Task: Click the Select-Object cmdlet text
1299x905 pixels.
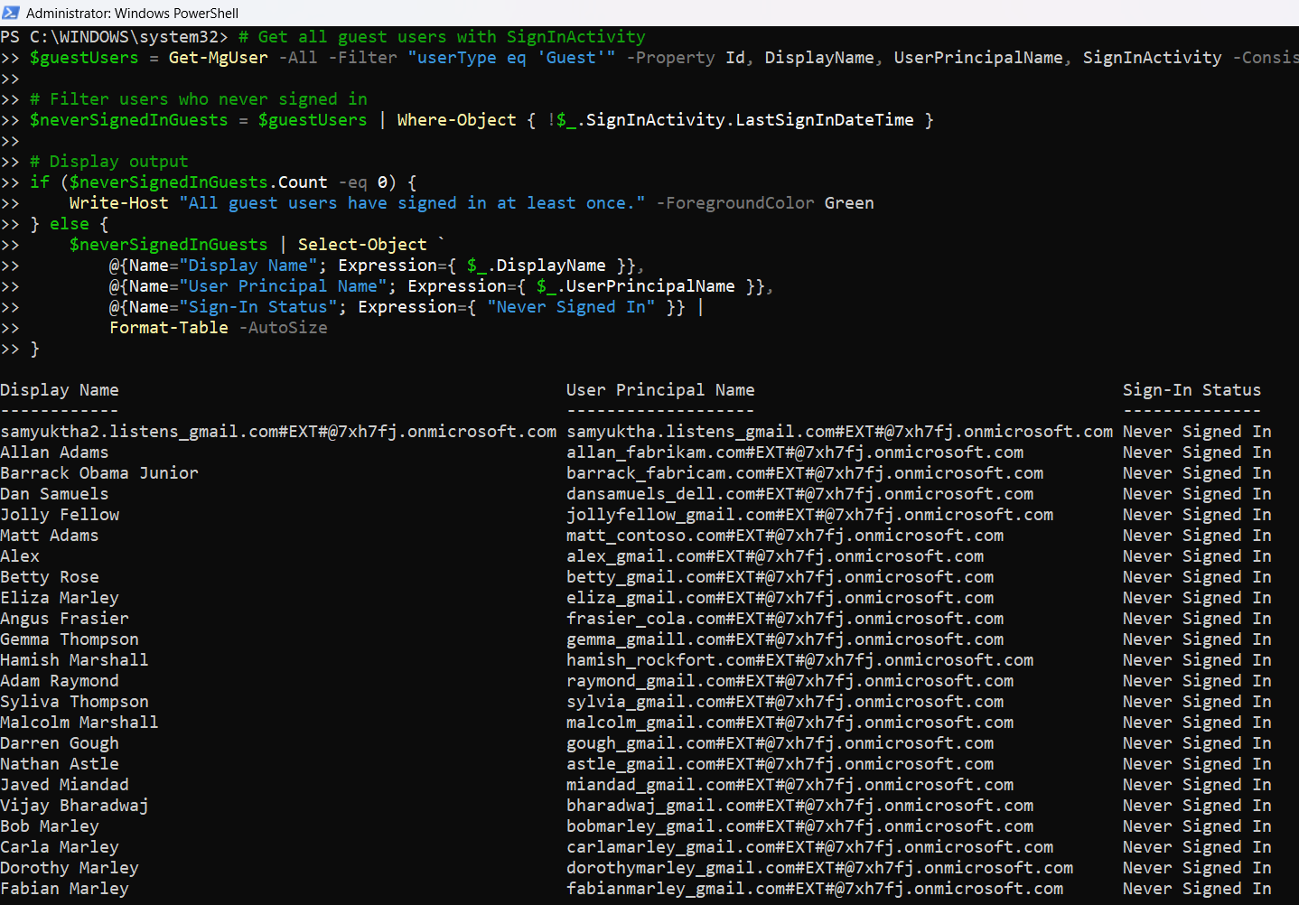Action: 361,245
